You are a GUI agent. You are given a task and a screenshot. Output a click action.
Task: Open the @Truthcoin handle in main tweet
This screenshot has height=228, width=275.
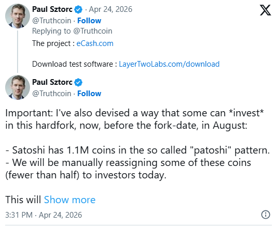[52, 94]
